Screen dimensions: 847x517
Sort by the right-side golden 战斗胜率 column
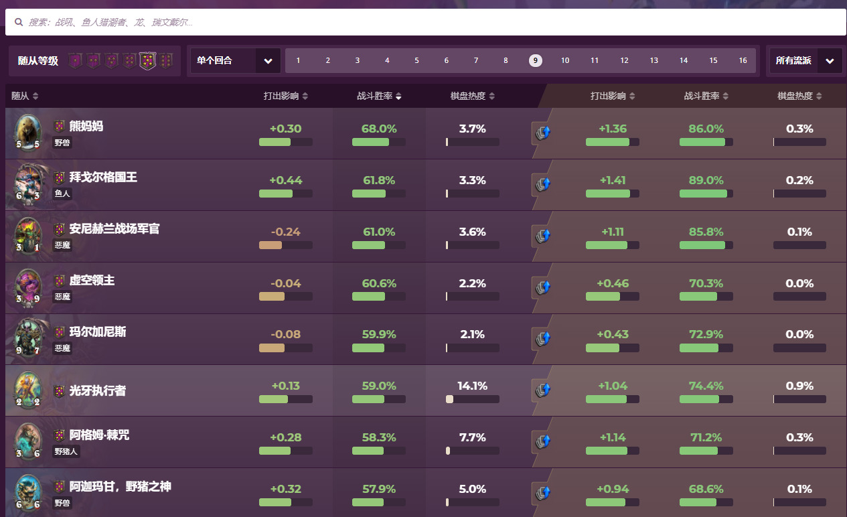pos(706,96)
